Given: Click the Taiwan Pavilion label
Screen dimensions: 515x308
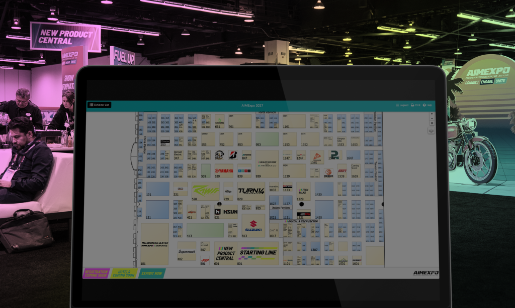Looking at the screenshot, I should point(376,171).
